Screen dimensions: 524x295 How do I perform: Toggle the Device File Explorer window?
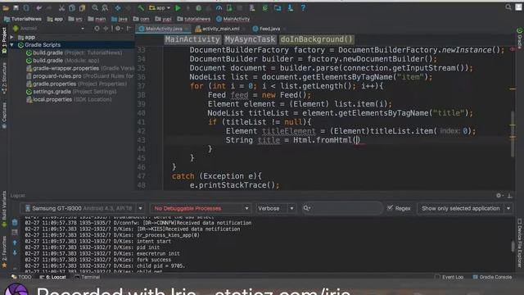tap(520, 243)
